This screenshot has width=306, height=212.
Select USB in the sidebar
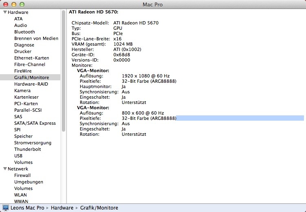[x=18, y=156]
